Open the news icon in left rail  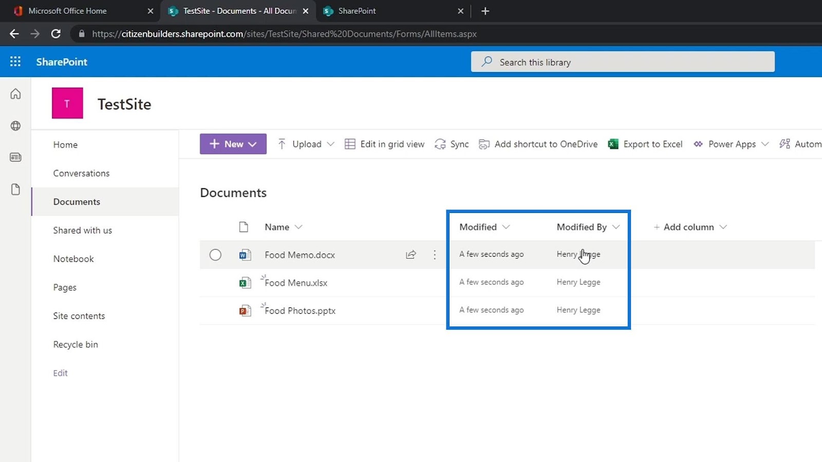tap(15, 157)
